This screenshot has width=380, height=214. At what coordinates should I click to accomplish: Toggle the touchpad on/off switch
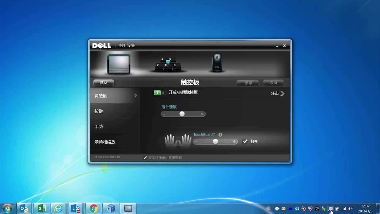pyautogui.click(x=160, y=93)
